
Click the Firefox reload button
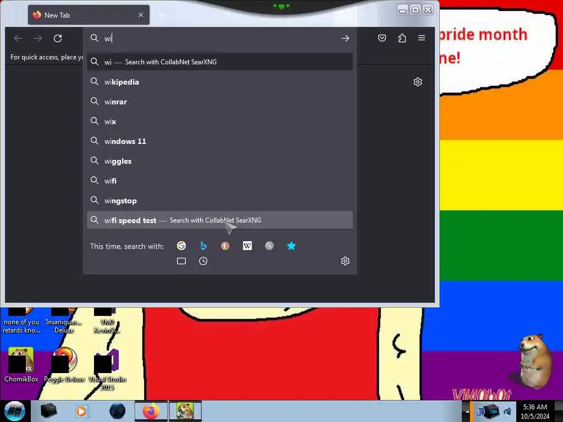pyautogui.click(x=58, y=38)
